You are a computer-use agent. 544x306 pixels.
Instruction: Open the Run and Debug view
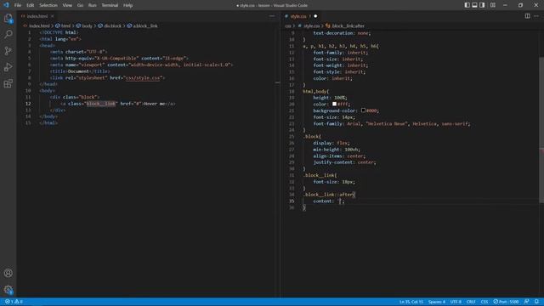tap(8, 67)
